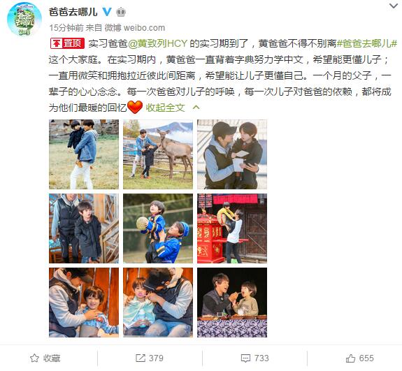
Task: Click the red heart emoji
Action: click(135, 107)
